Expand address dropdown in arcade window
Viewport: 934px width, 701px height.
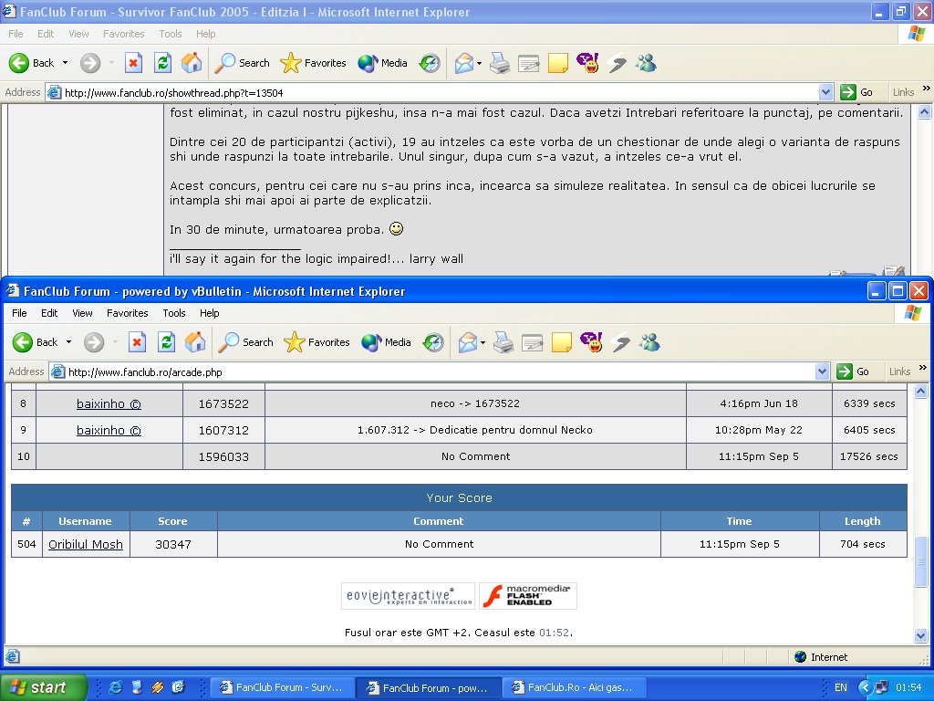(x=822, y=371)
